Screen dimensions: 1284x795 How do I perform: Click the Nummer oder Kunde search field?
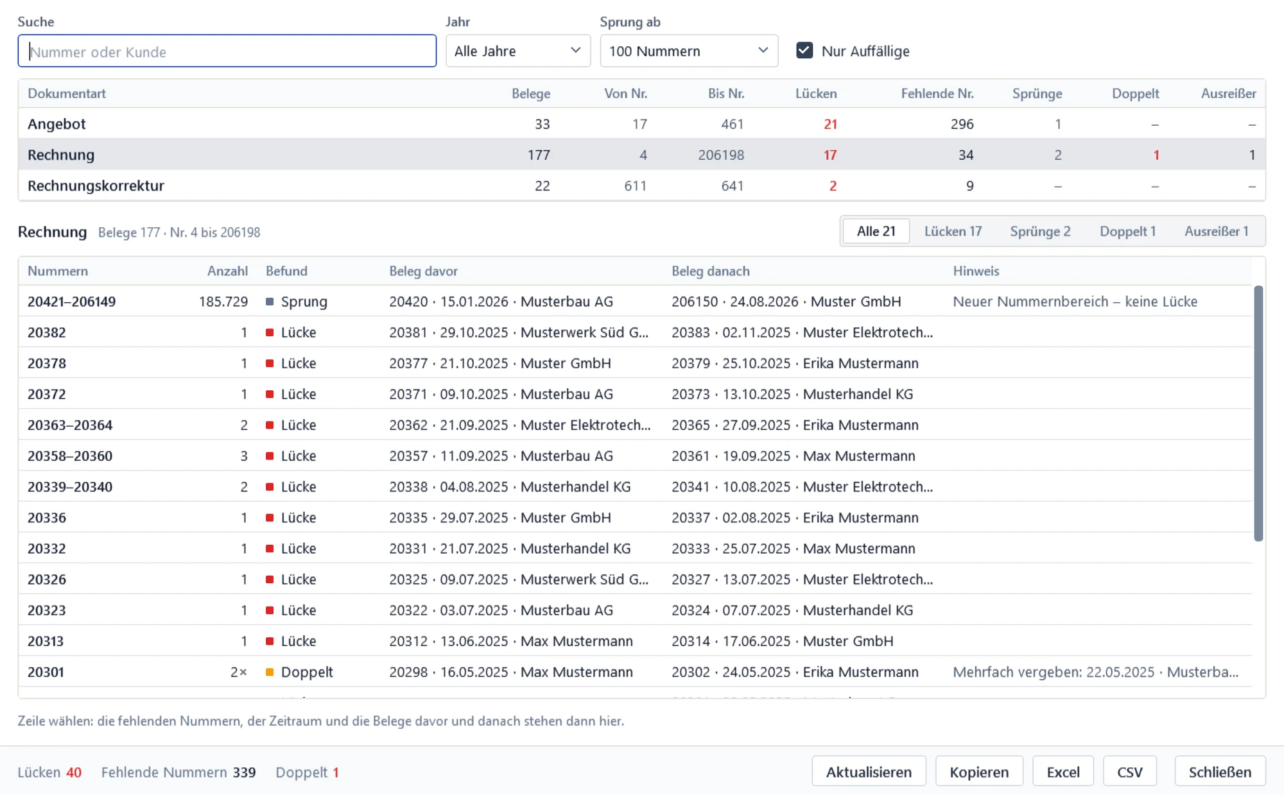pyautogui.click(x=227, y=51)
